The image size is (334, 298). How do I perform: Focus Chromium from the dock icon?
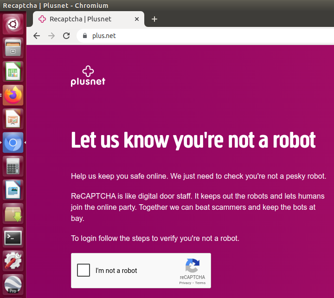click(13, 143)
